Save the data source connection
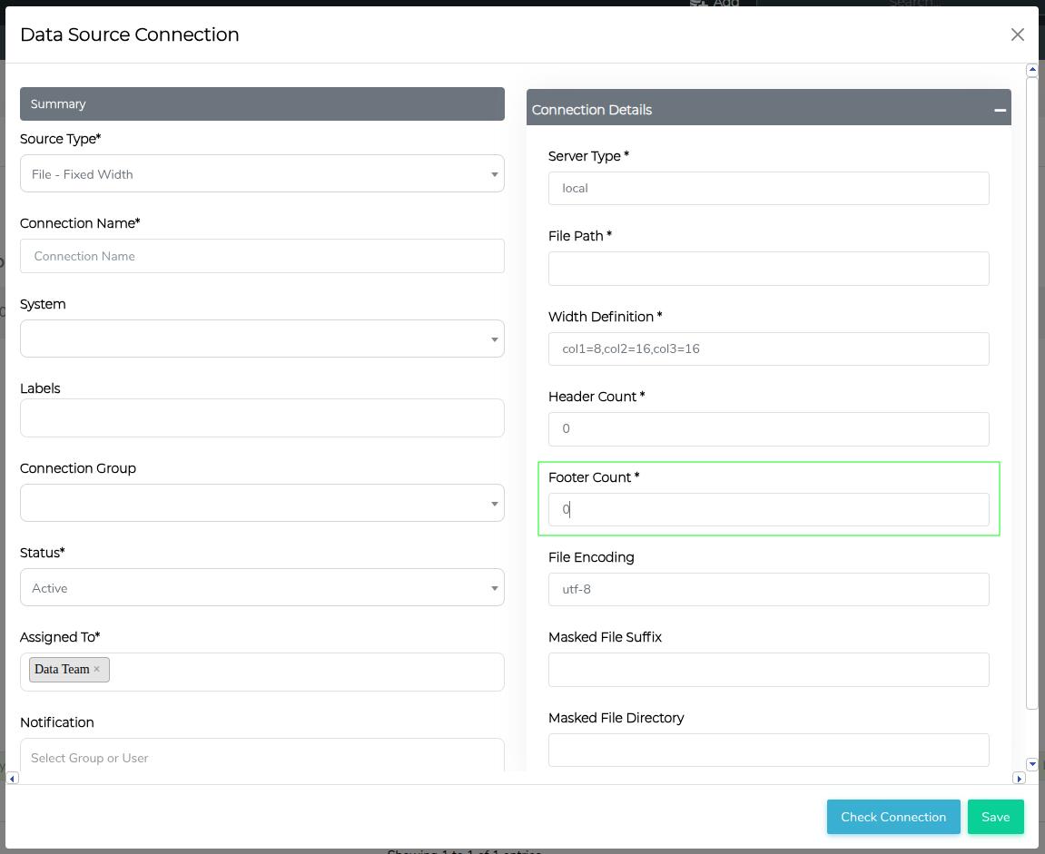Image resolution: width=1045 pixels, height=854 pixels. [x=995, y=817]
